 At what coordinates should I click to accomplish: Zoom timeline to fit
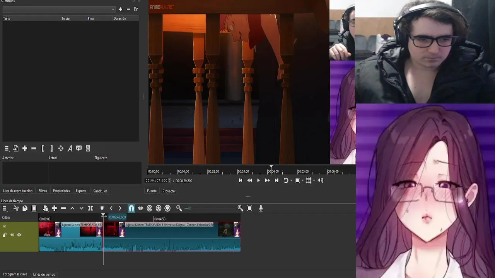tap(249, 208)
